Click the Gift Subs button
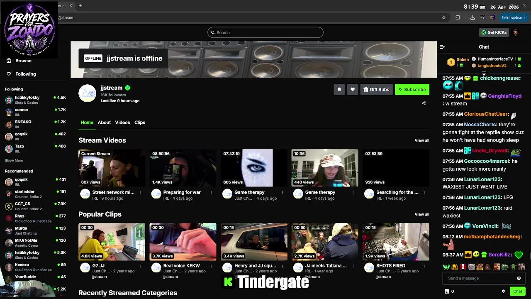 (376, 89)
